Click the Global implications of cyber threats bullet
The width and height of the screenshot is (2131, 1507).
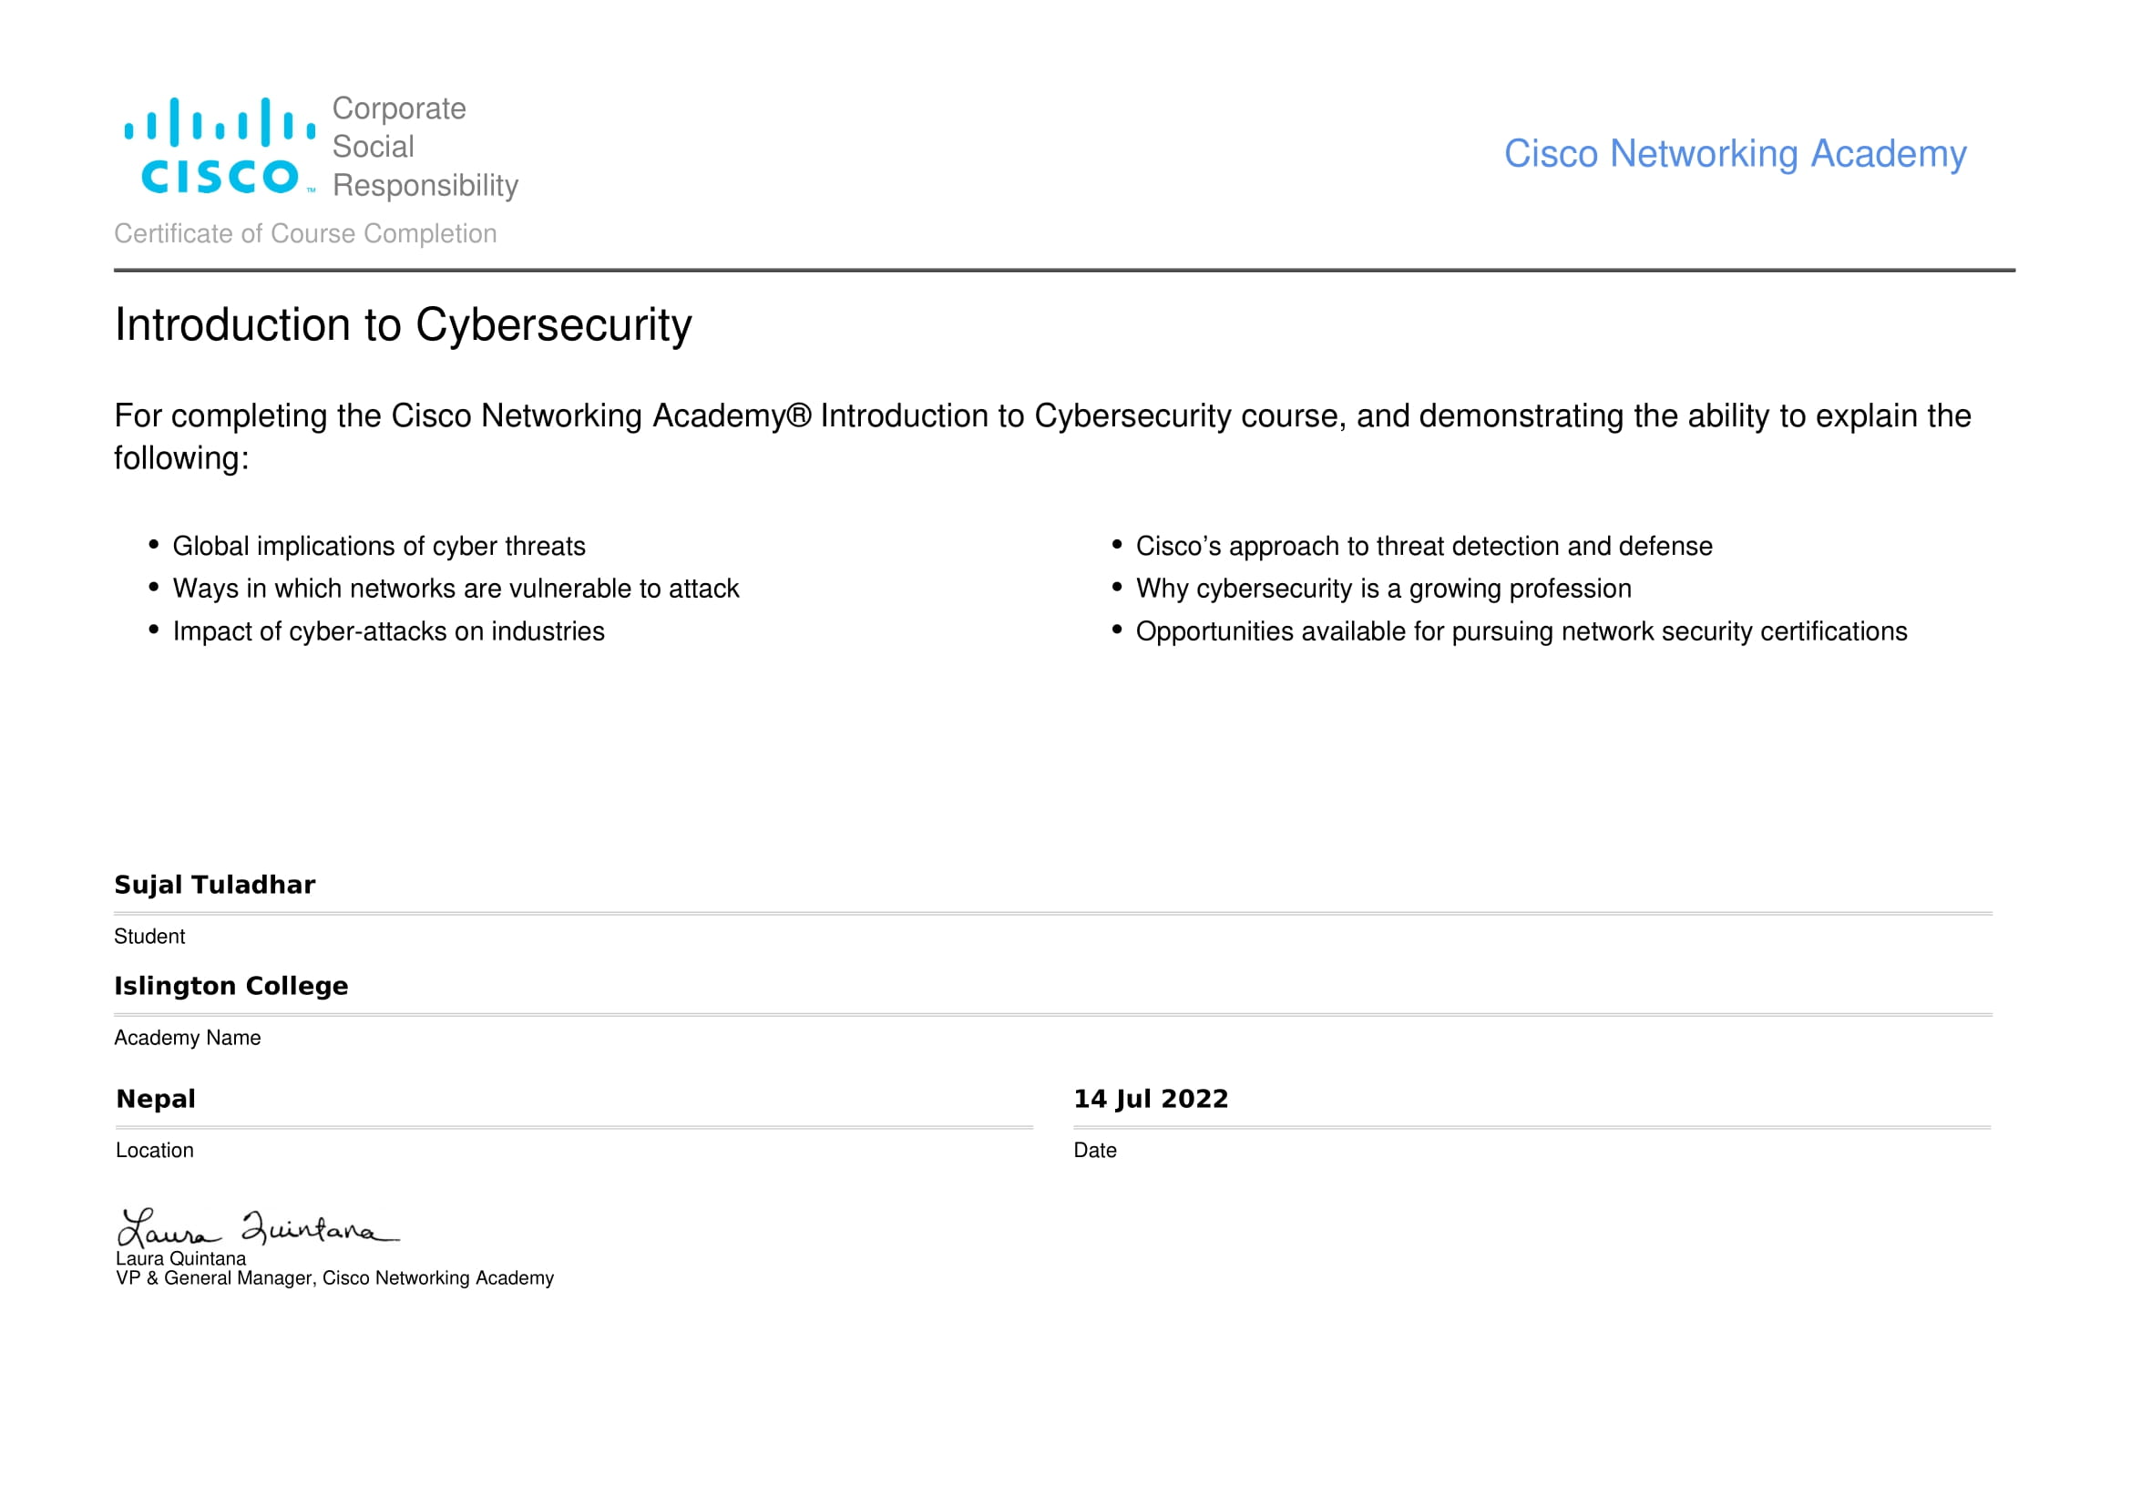click(x=379, y=547)
